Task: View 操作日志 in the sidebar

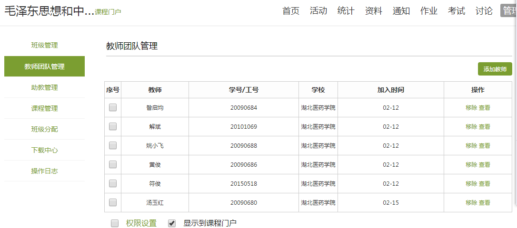Action: pyautogui.click(x=44, y=171)
